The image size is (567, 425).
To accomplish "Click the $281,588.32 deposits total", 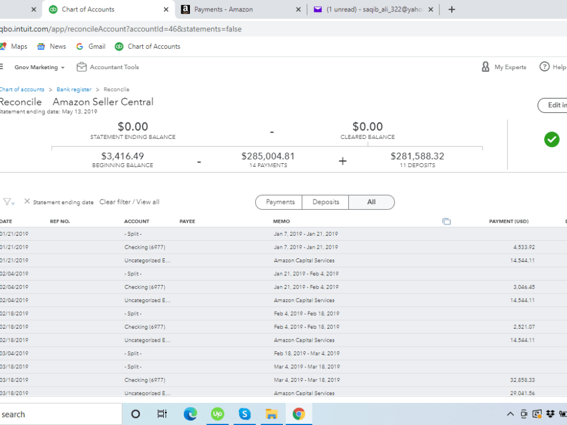I will pos(417,156).
